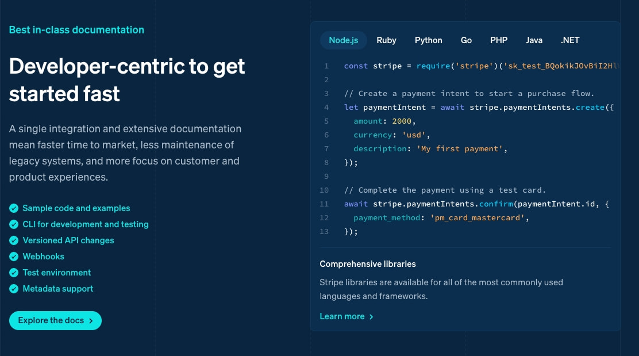
Task: Select the Node.js code tab
Action: point(344,40)
